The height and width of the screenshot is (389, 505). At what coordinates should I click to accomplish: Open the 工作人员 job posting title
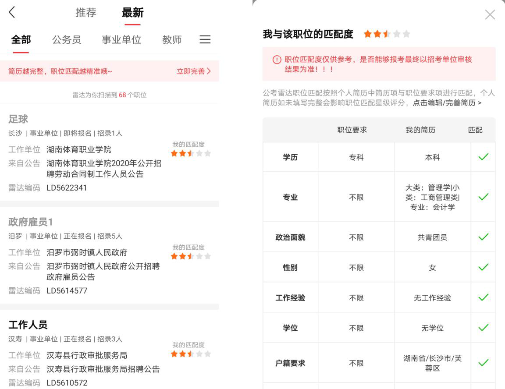[28, 325]
